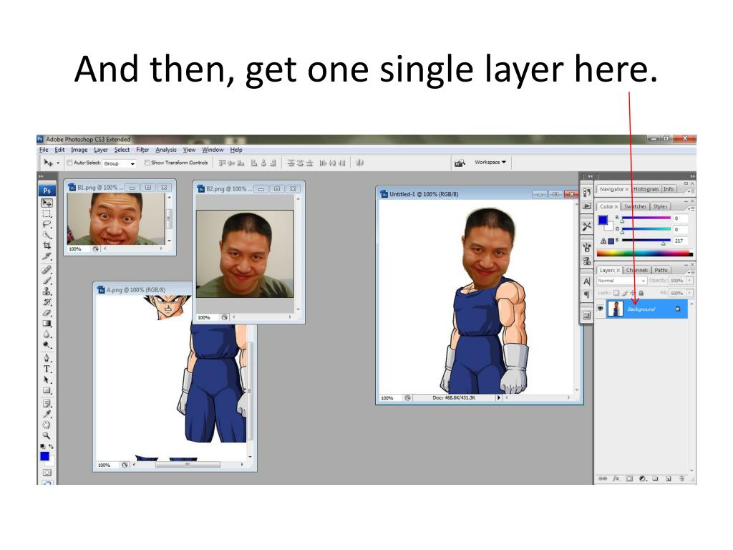Image resolution: width=733 pixels, height=550 pixels.
Task: Select the Hand tool
Action: tap(47, 425)
